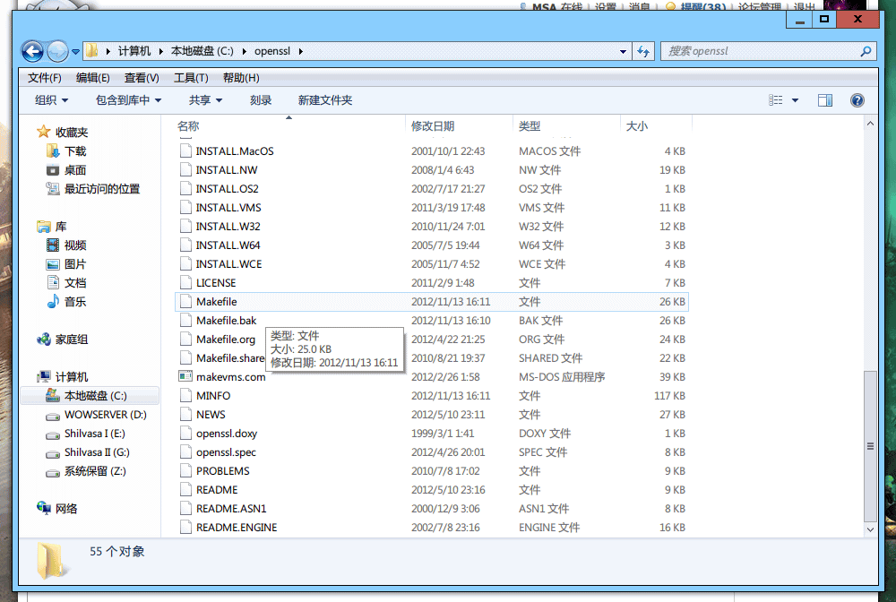Open help with the question mark icon
This screenshot has width=896, height=602.
point(857,100)
